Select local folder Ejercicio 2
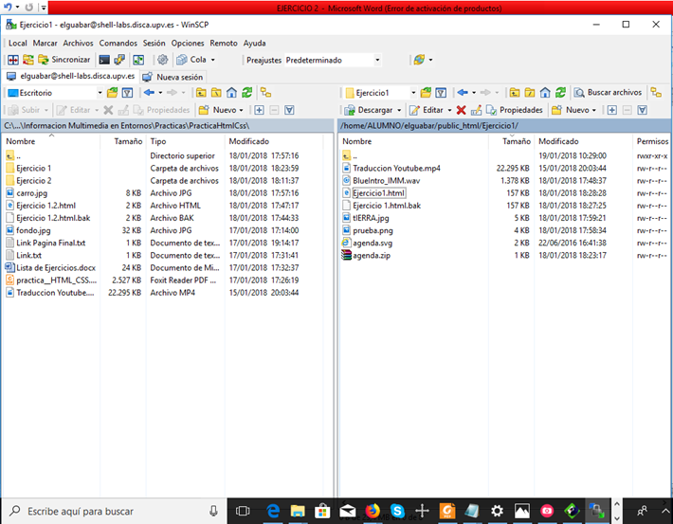 (33, 181)
